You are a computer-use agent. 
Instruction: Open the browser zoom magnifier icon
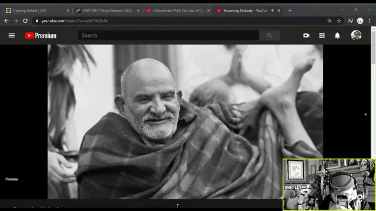(329, 21)
